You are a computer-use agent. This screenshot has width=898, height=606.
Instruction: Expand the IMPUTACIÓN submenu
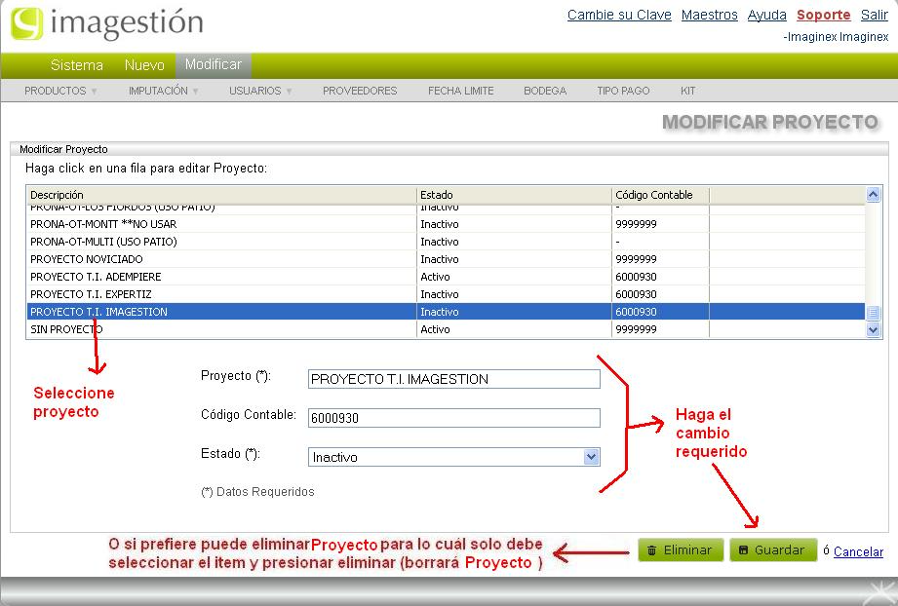click(x=163, y=91)
